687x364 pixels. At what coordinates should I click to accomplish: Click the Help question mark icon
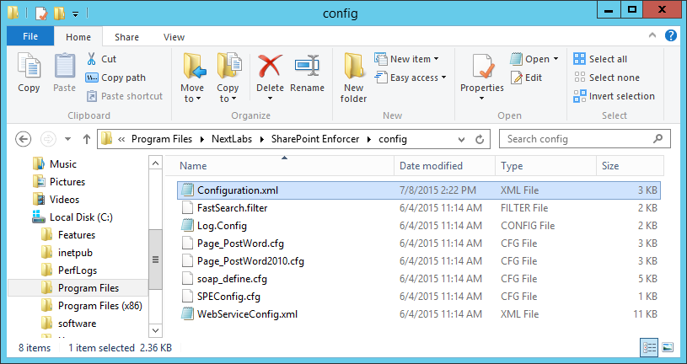click(671, 36)
